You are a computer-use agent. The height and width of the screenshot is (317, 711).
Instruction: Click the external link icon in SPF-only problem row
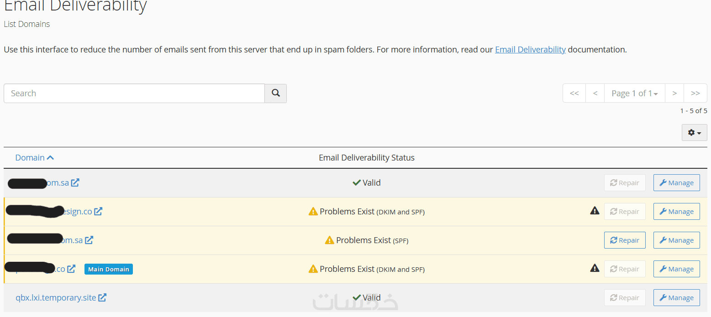click(89, 240)
